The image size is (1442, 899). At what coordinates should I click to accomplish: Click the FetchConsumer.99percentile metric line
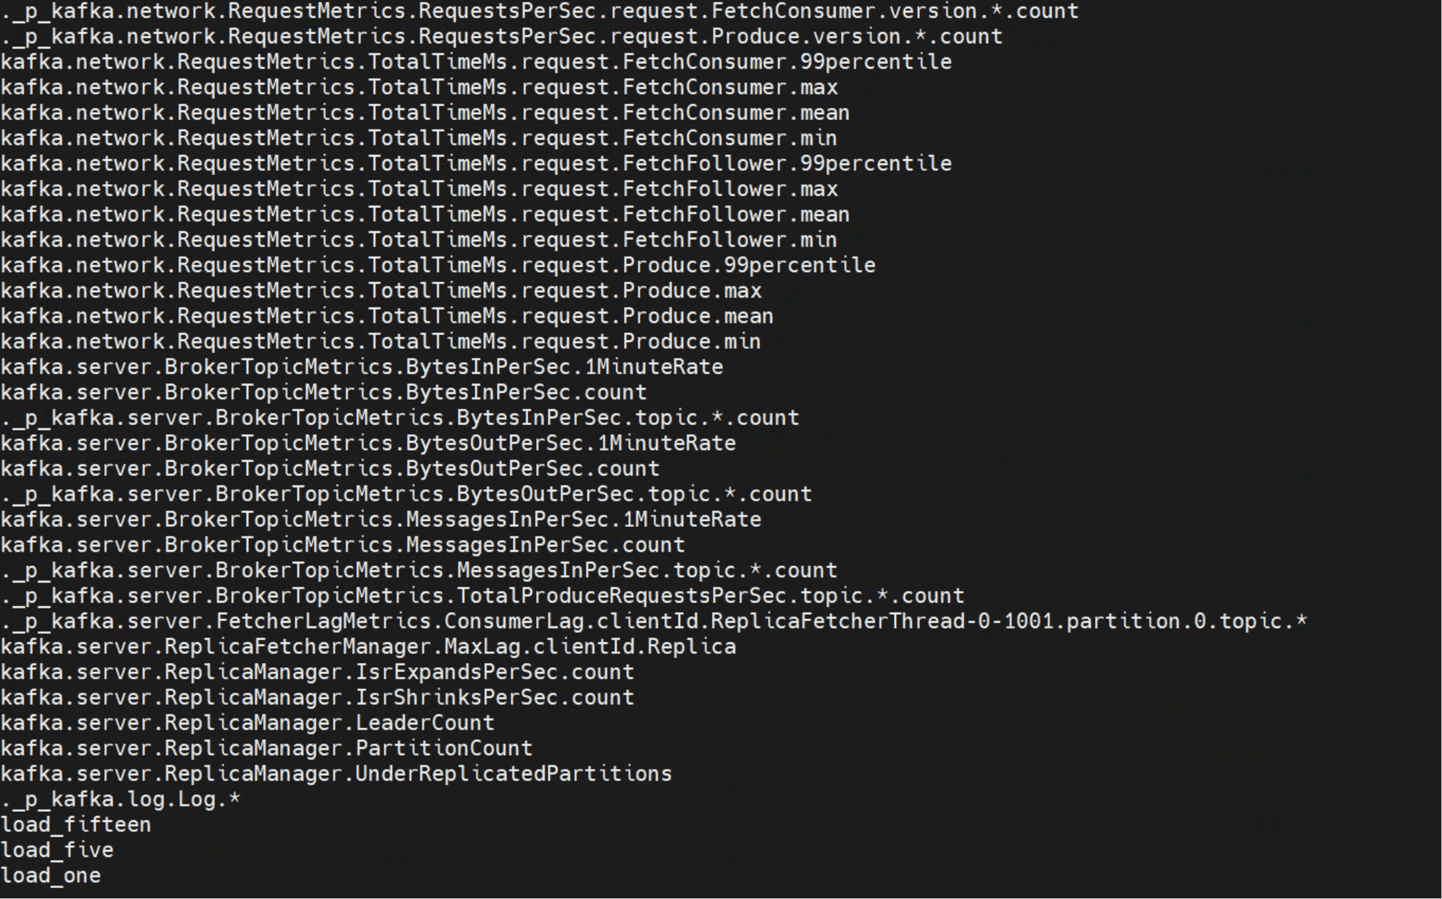coord(476,62)
